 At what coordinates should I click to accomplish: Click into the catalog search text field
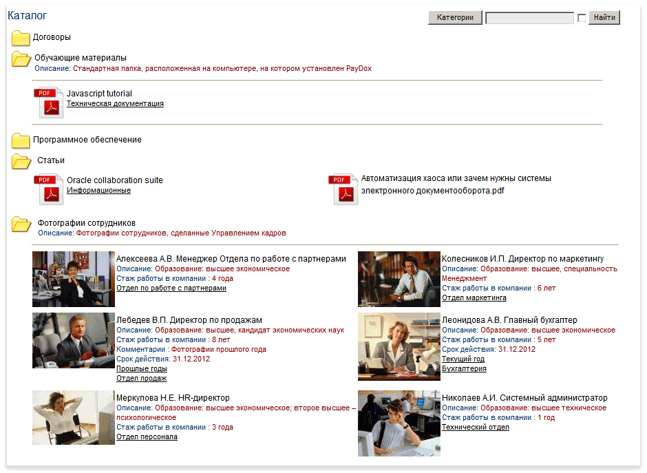coord(529,18)
